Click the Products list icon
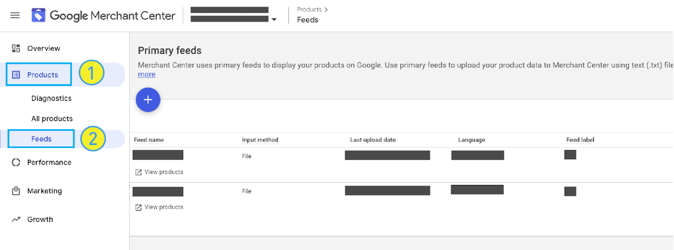Image resolution: width=674 pixels, height=250 pixels. pos(16,75)
